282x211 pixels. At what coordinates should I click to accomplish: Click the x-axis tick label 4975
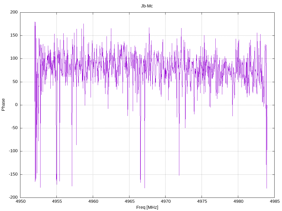[x=202, y=201]
